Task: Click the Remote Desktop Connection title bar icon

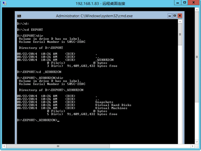Action: tap(4, 3)
